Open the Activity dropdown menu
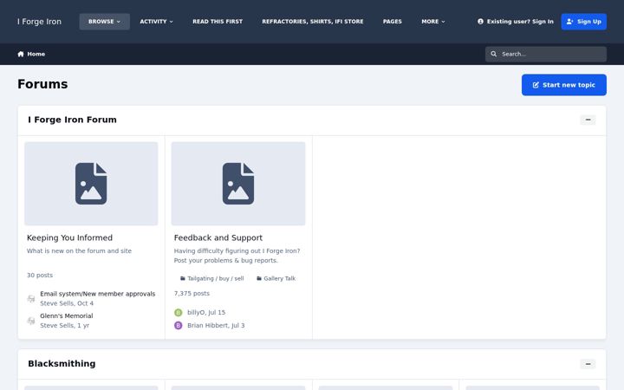624x390 pixels. 156,22
